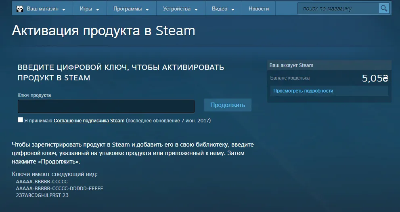
Task: Click the Ключи имеют следующий вид text
Action: pos(55,174)
